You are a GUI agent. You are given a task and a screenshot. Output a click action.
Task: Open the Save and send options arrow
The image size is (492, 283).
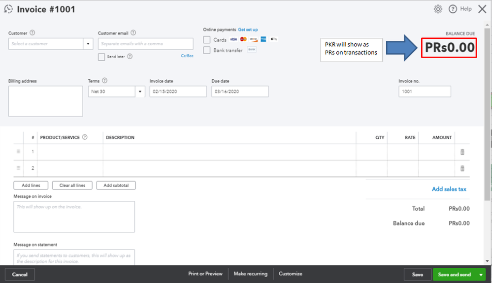[481, 275]
